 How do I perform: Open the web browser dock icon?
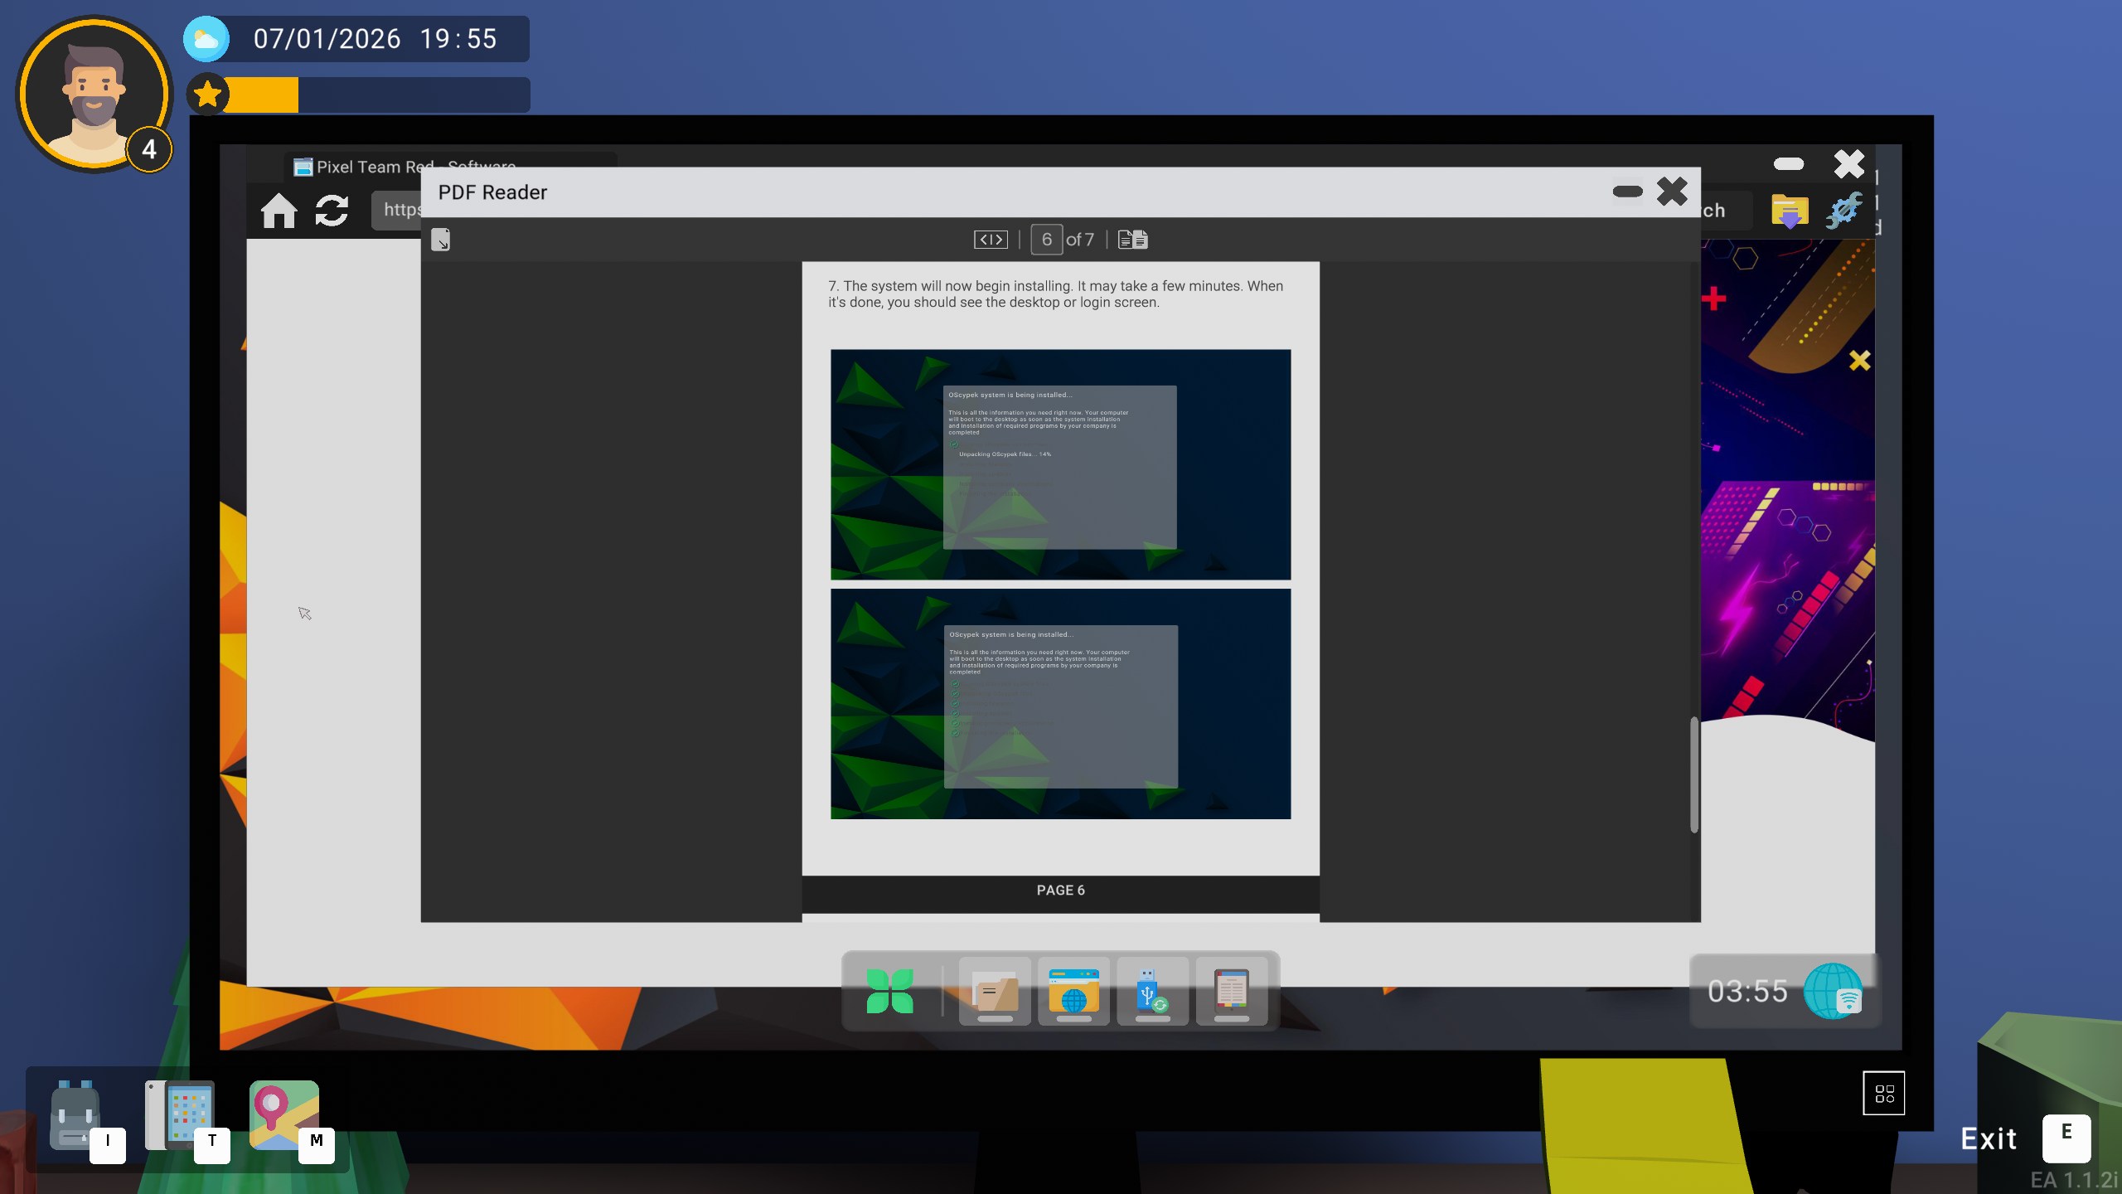(1073, 992)
